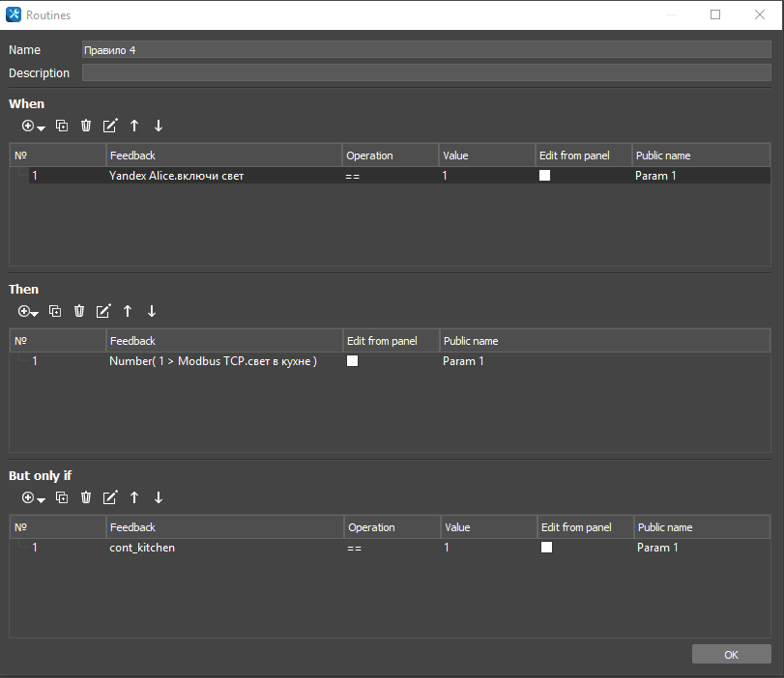This screenshot has height=678, width=784.
Task: Open the add dropdown in When section
Action: click(34, 127)
